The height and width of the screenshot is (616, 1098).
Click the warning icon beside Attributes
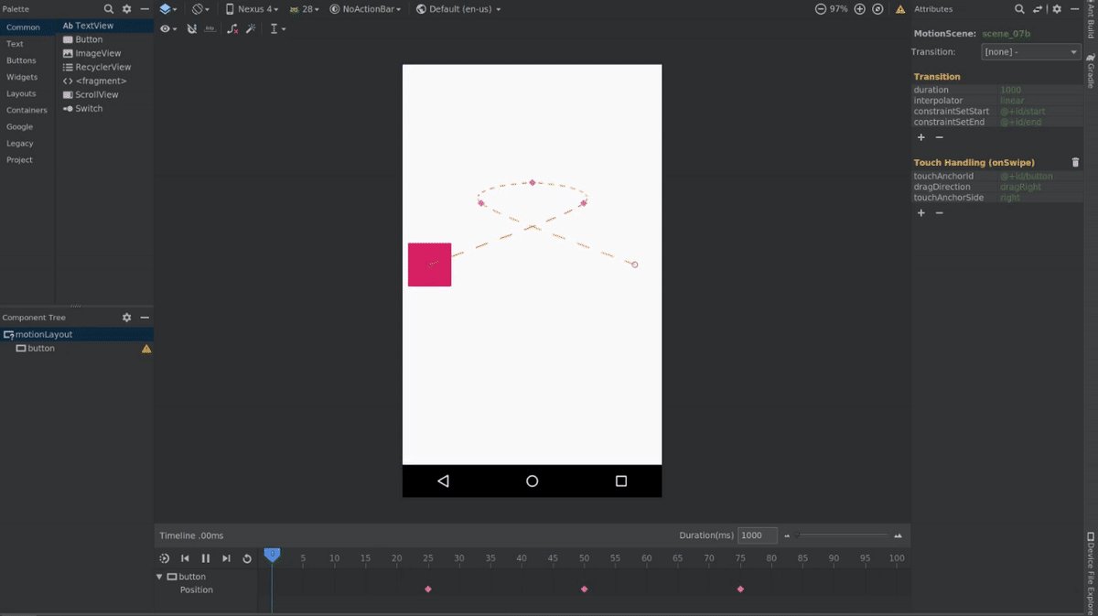[900, 8]
